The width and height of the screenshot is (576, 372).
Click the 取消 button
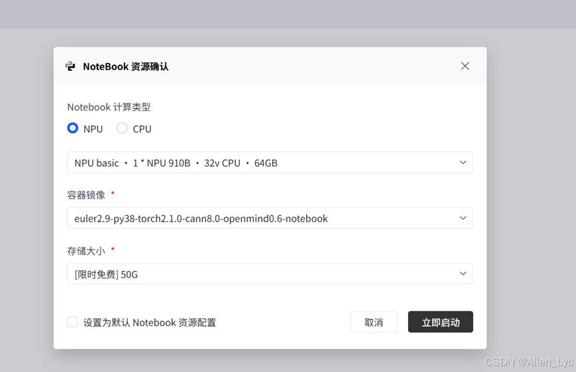tap(374, 322)
